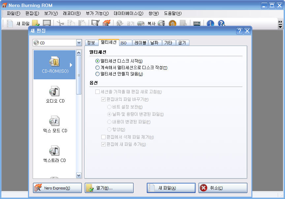This screenshot has height=199, width=285.
Task: Click the 새 파일(A) button
Action: (171, 188)
